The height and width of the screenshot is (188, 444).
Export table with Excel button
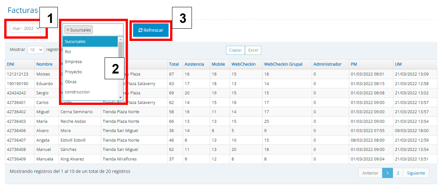tap(253, 50)
